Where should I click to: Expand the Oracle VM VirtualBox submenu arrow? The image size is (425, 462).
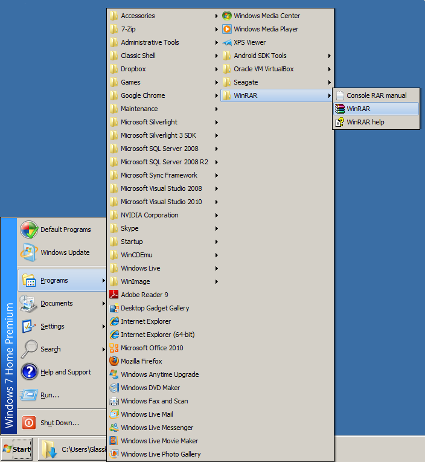click(x=330, y=69)
